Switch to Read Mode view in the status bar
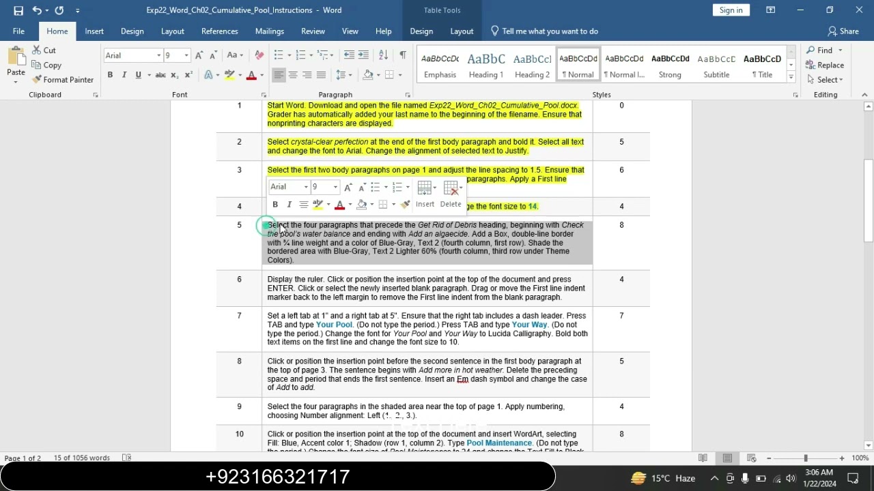Image resolution: width=874 pixels, height=491 pixels. tap(703, 458)
